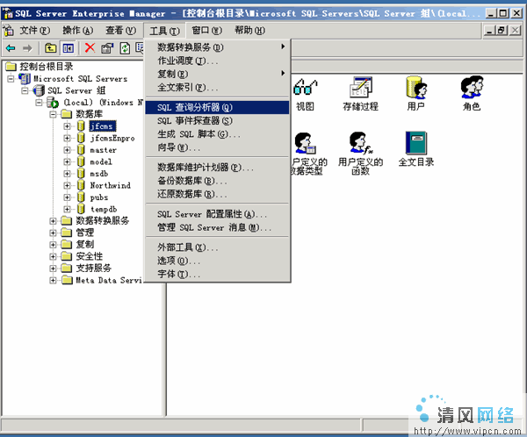Open the User Defined Data Types icon
The height and width of the screenshot is (437, 527).
point(305,143)
